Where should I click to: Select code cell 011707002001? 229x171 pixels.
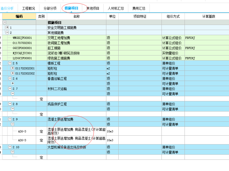click(22, 43)
